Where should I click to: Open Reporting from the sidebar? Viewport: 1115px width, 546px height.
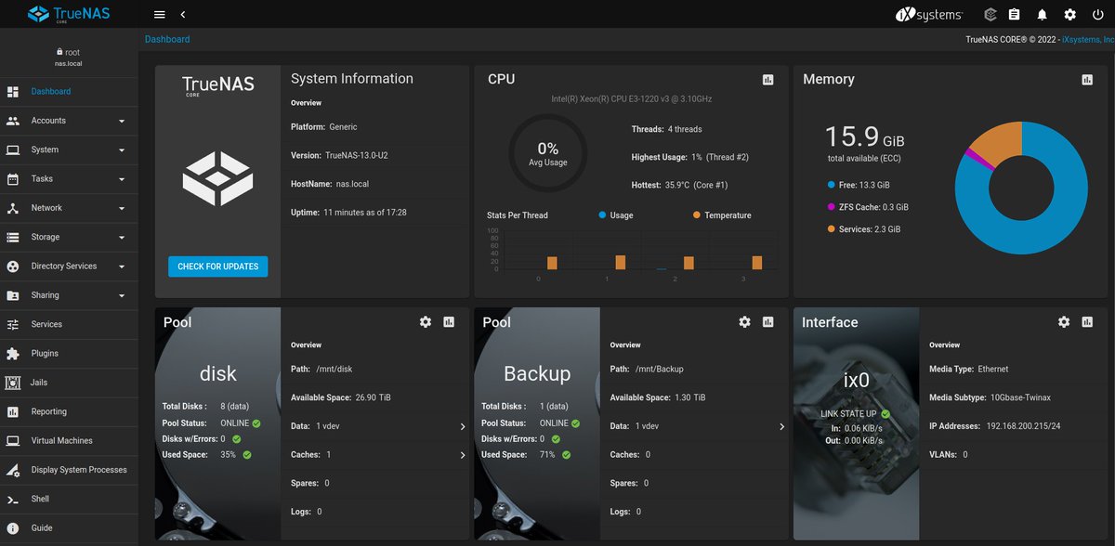[x=70, y=411]
